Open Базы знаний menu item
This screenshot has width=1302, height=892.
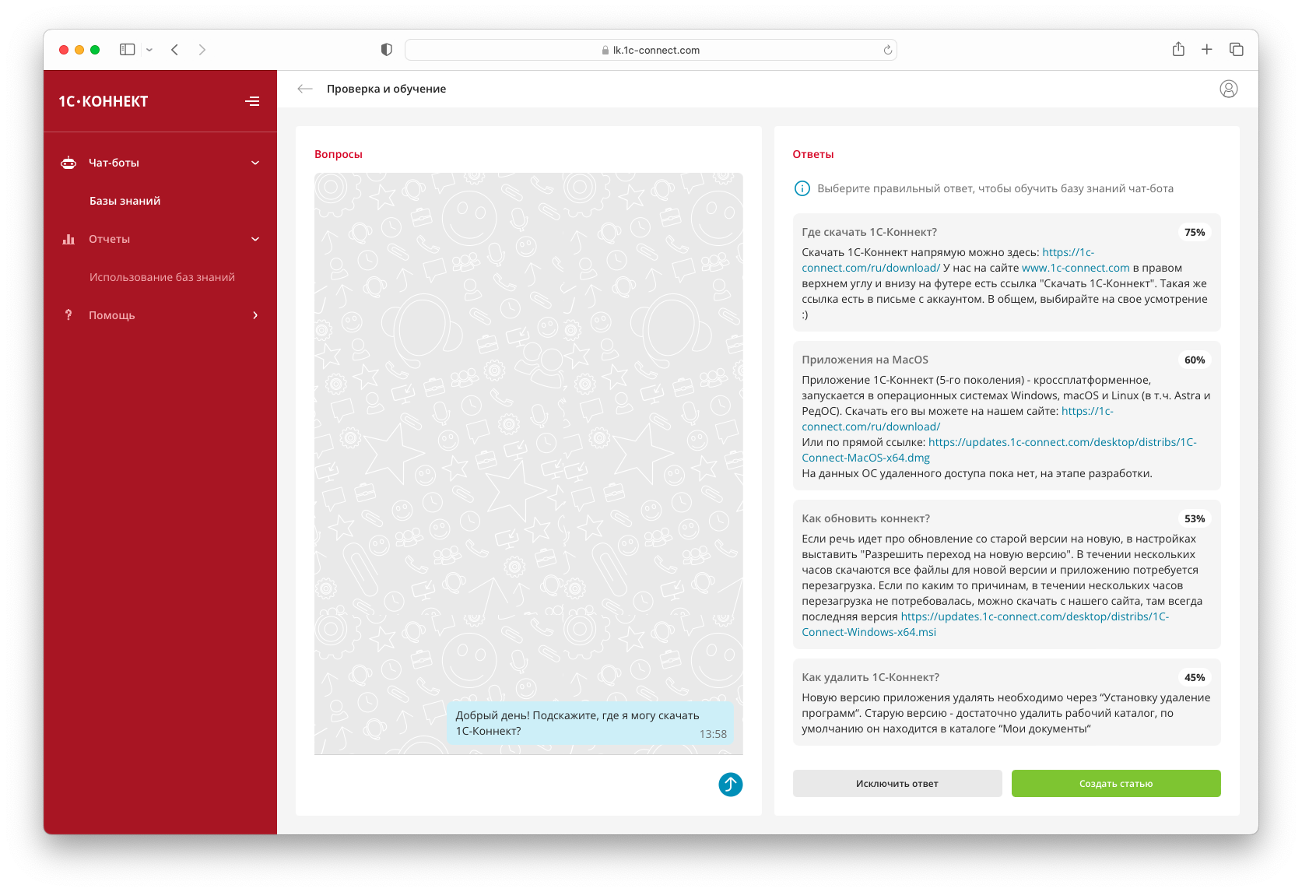pyautogui.click(x=125, y=201)
